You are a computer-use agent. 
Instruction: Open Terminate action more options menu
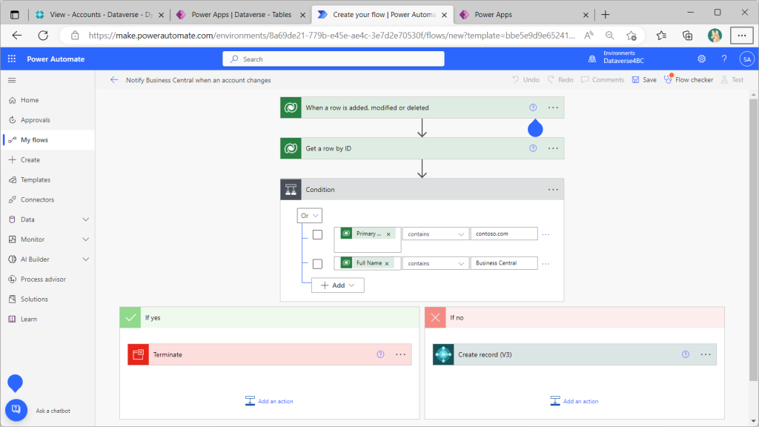(400, 354)
